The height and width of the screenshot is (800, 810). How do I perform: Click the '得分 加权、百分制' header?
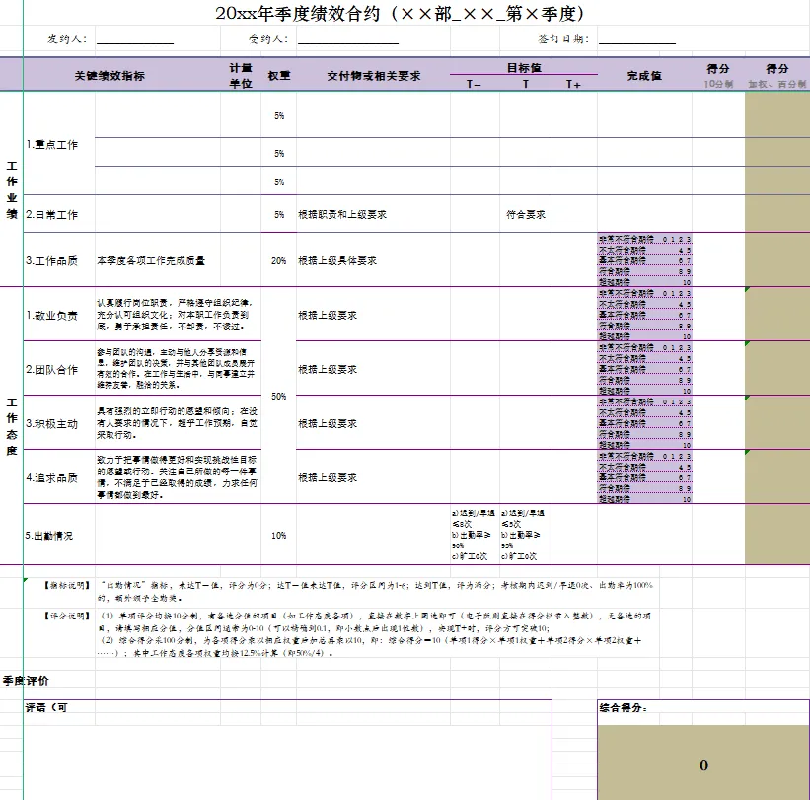(x=776, y=75)
